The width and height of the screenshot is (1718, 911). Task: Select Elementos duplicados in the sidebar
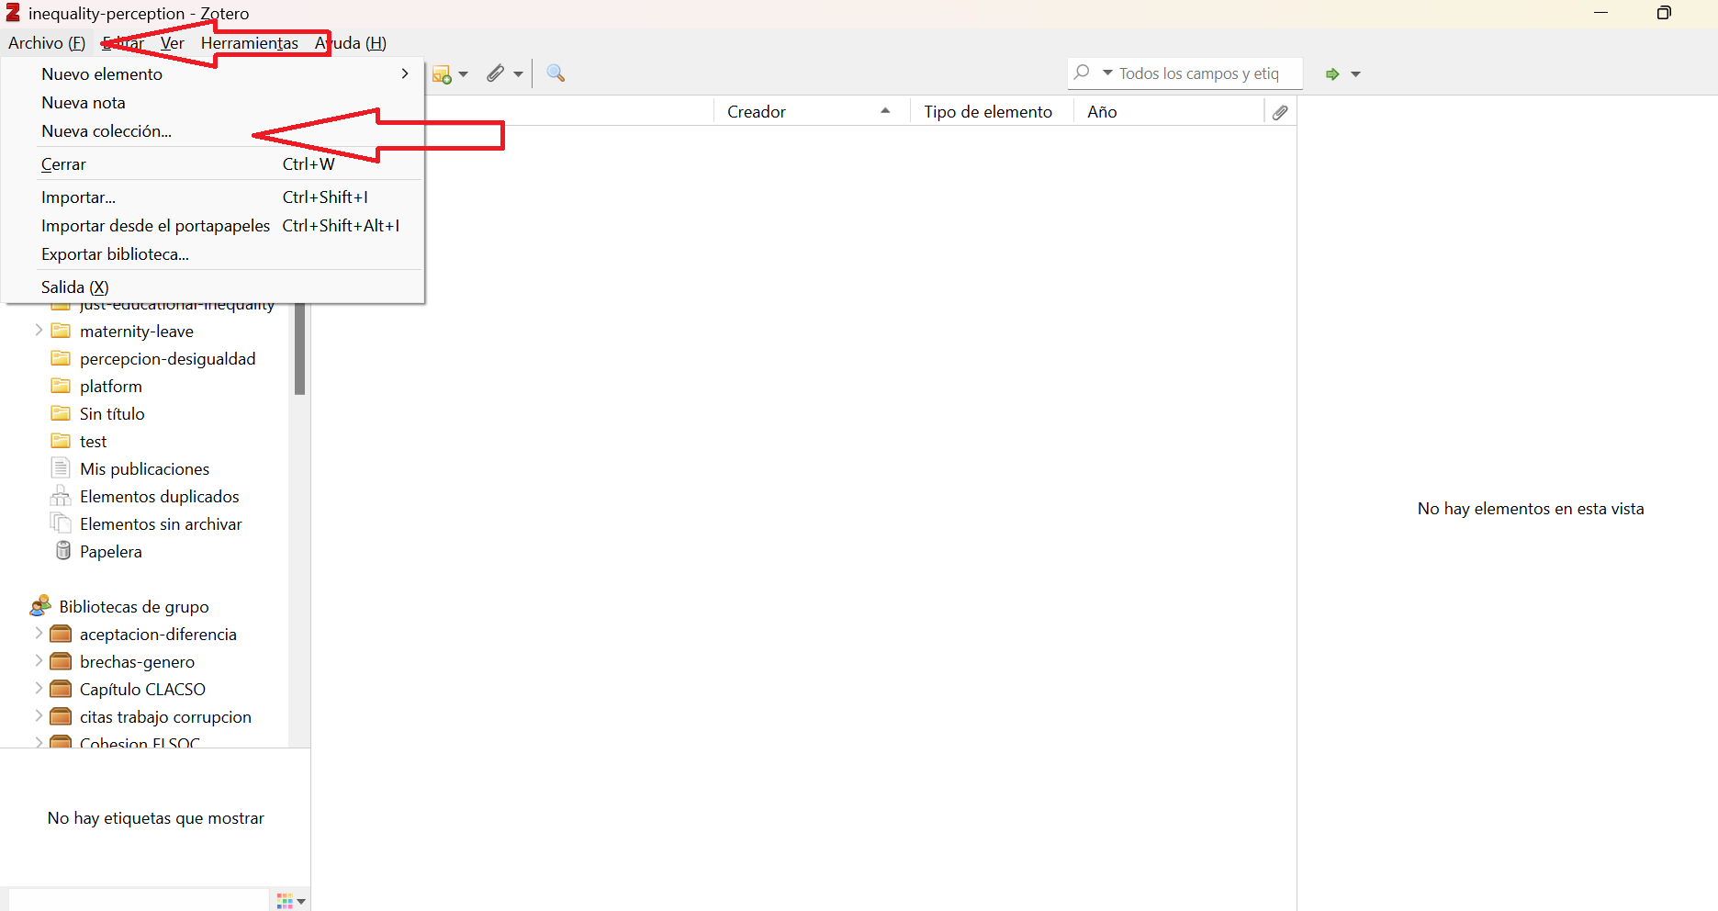coord(159,497)
